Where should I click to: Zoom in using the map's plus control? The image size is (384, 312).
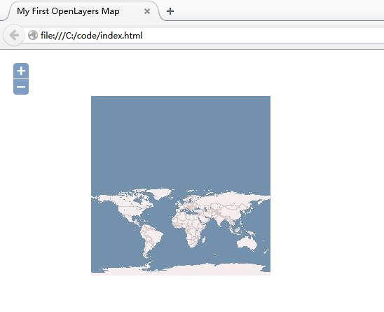tap(21, 71)
